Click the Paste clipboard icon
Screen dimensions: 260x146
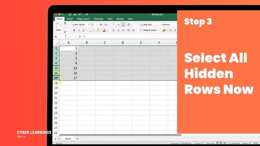point(58,25)
